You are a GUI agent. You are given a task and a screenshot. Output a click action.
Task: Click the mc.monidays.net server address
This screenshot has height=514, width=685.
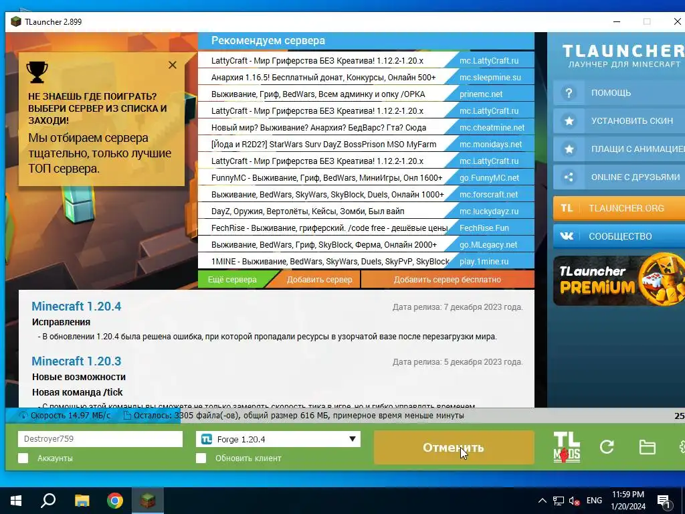[490, 145]
